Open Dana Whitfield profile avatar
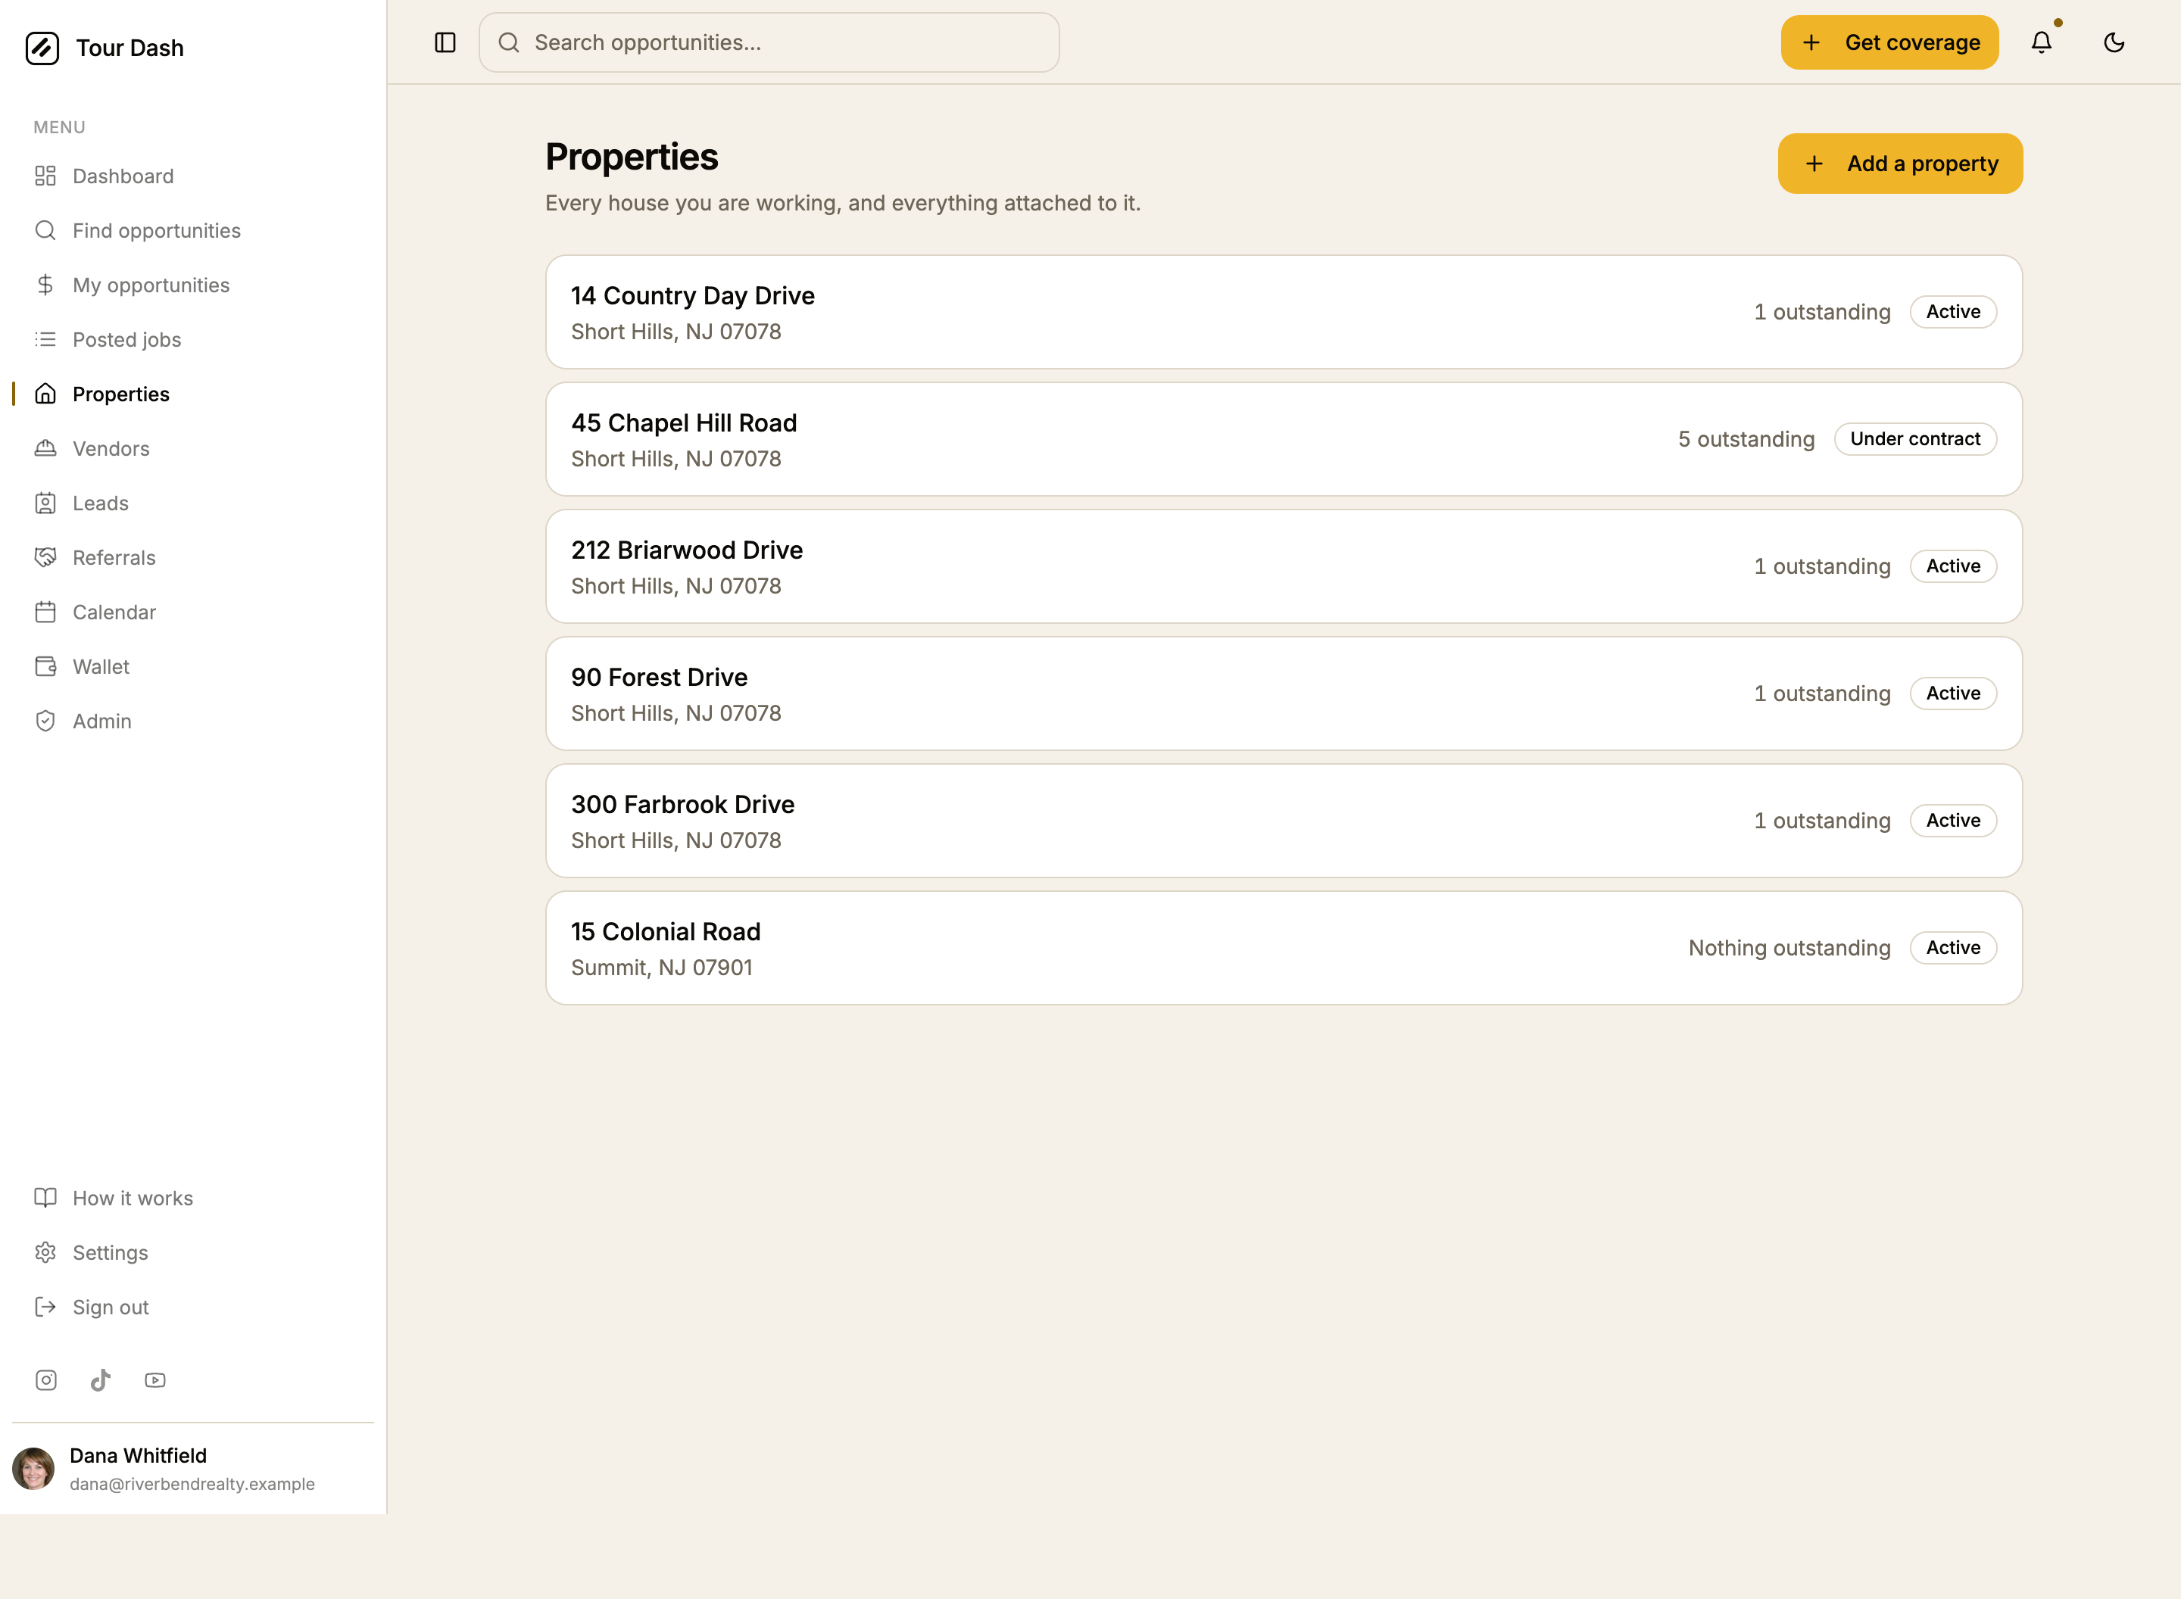 34,1470
